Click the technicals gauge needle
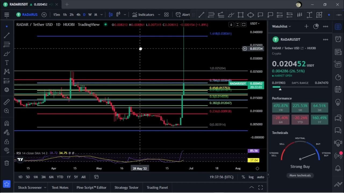This screenshot has height=193, width=344. pos(308,156)
